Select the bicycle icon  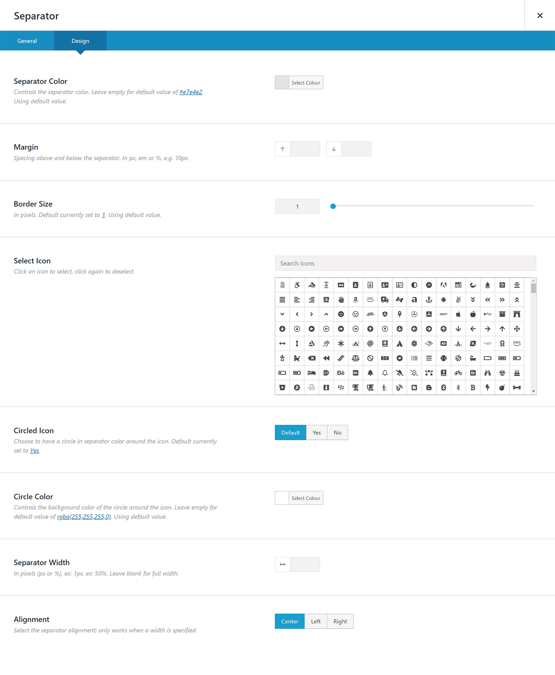(x=458, y=373)
